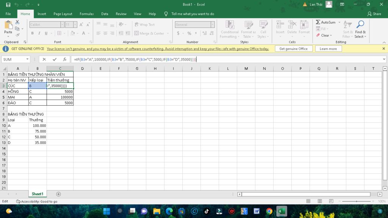The image size is (388, 218).
Task: Open the Merge & Center dropdown arrow
Action: pos(168,33)
